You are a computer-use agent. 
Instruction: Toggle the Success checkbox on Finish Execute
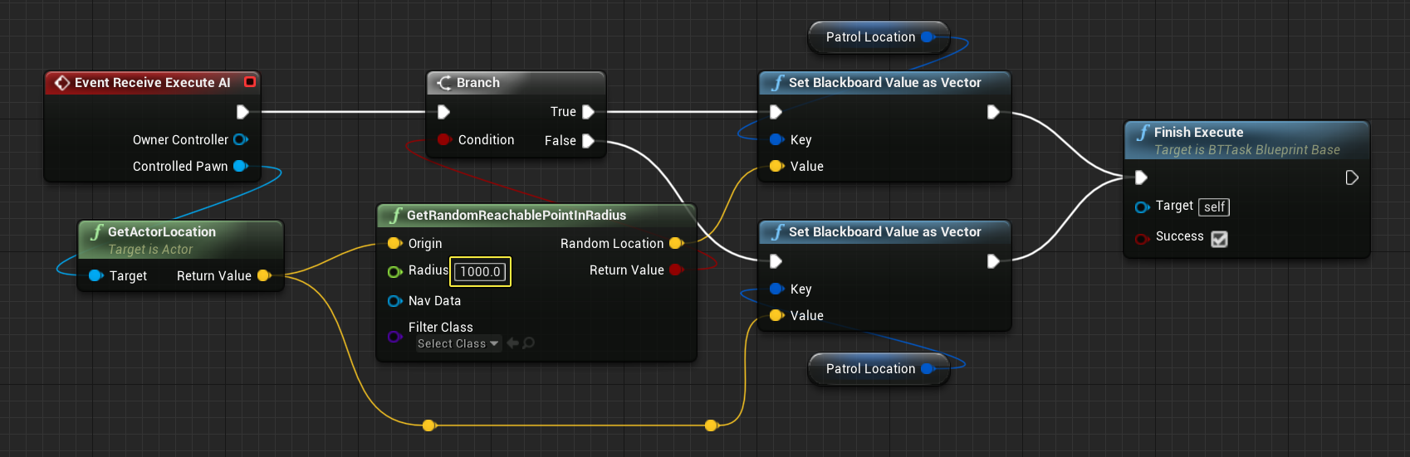coord(1219,239)
